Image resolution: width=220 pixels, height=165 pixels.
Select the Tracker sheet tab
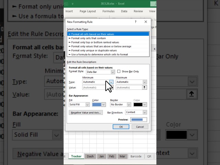76,156
